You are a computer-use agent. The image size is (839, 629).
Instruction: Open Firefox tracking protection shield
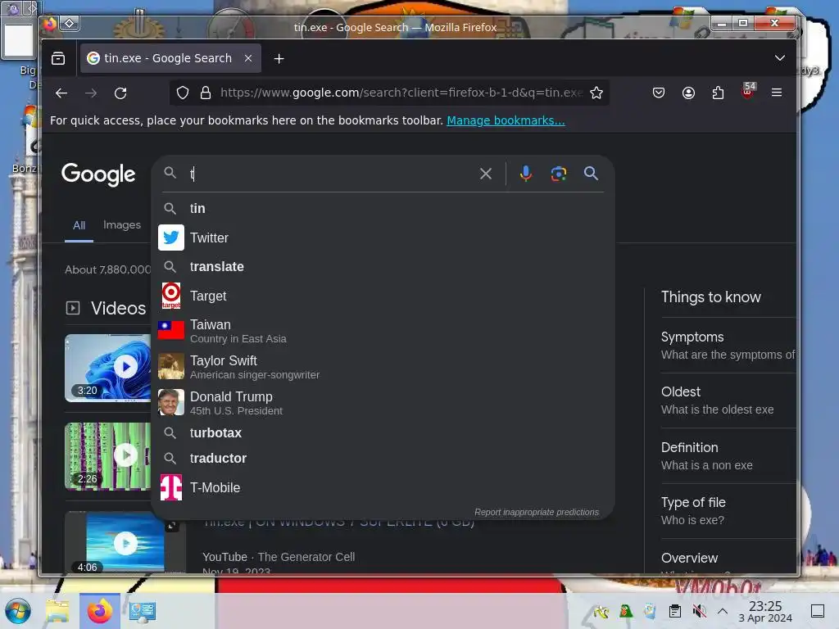(183, 93)
